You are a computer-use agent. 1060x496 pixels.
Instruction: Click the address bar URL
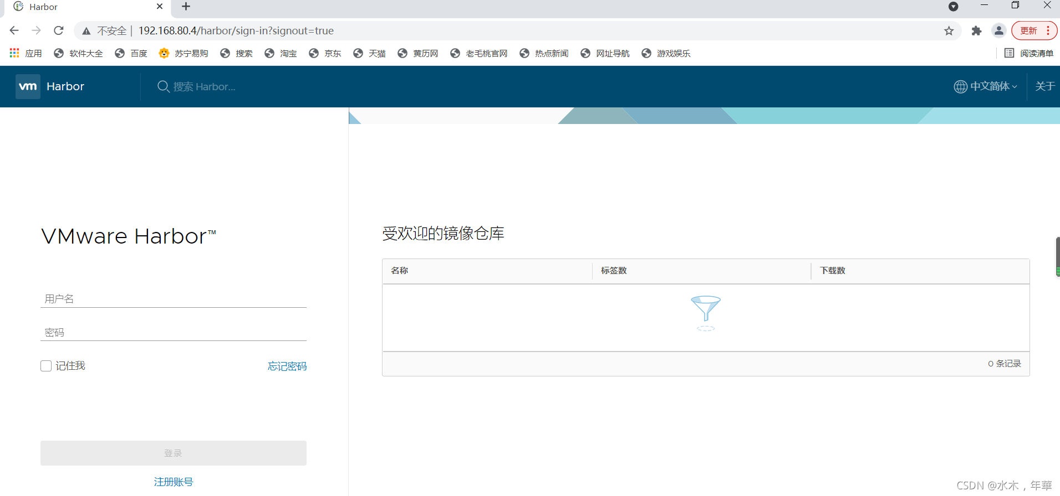point(236,30)
